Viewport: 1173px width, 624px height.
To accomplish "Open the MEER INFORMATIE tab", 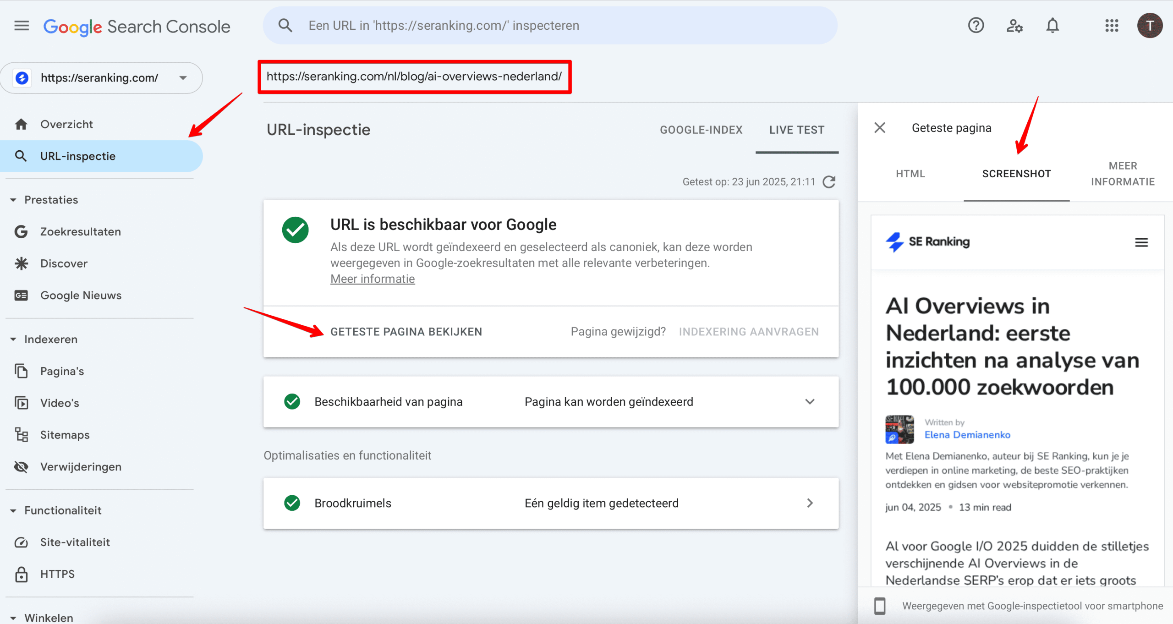I will tap(1123, 174).
